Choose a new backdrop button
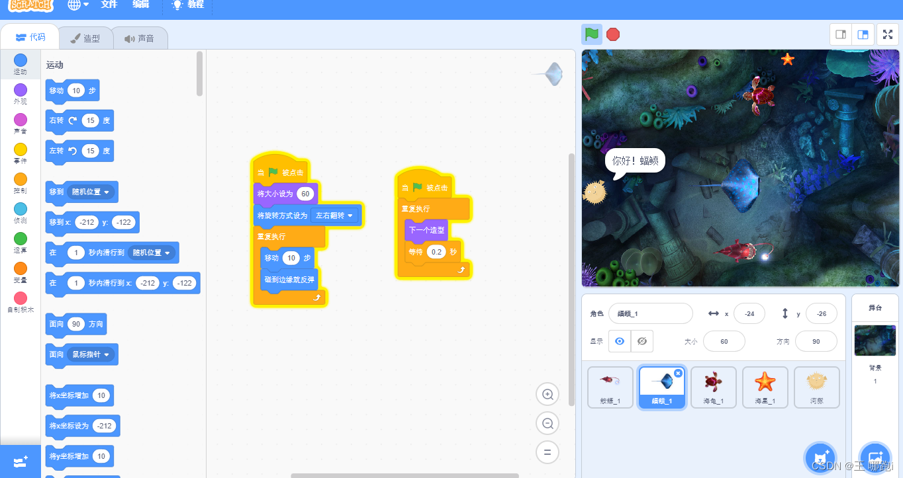 [875, 458]
